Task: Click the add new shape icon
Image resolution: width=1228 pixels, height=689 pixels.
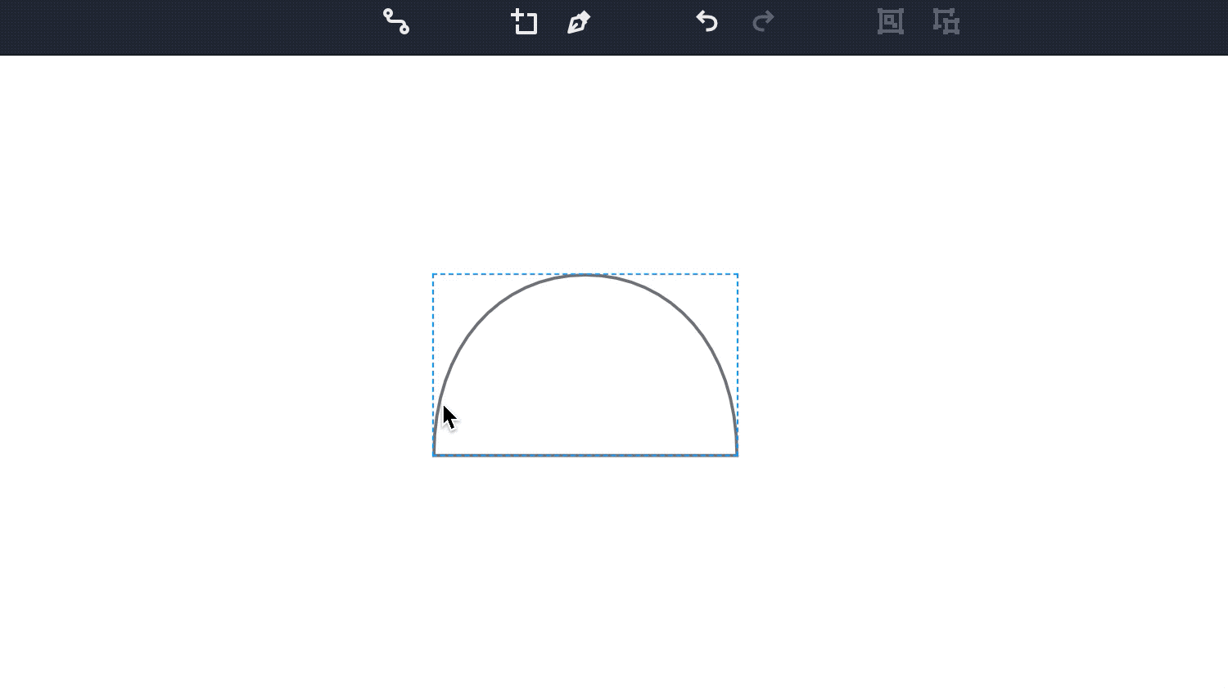Action: (524, 22)
